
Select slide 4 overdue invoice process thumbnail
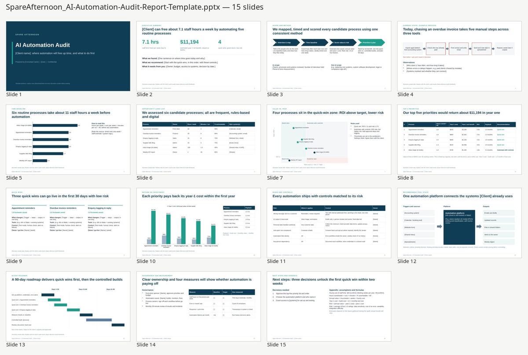459,56
